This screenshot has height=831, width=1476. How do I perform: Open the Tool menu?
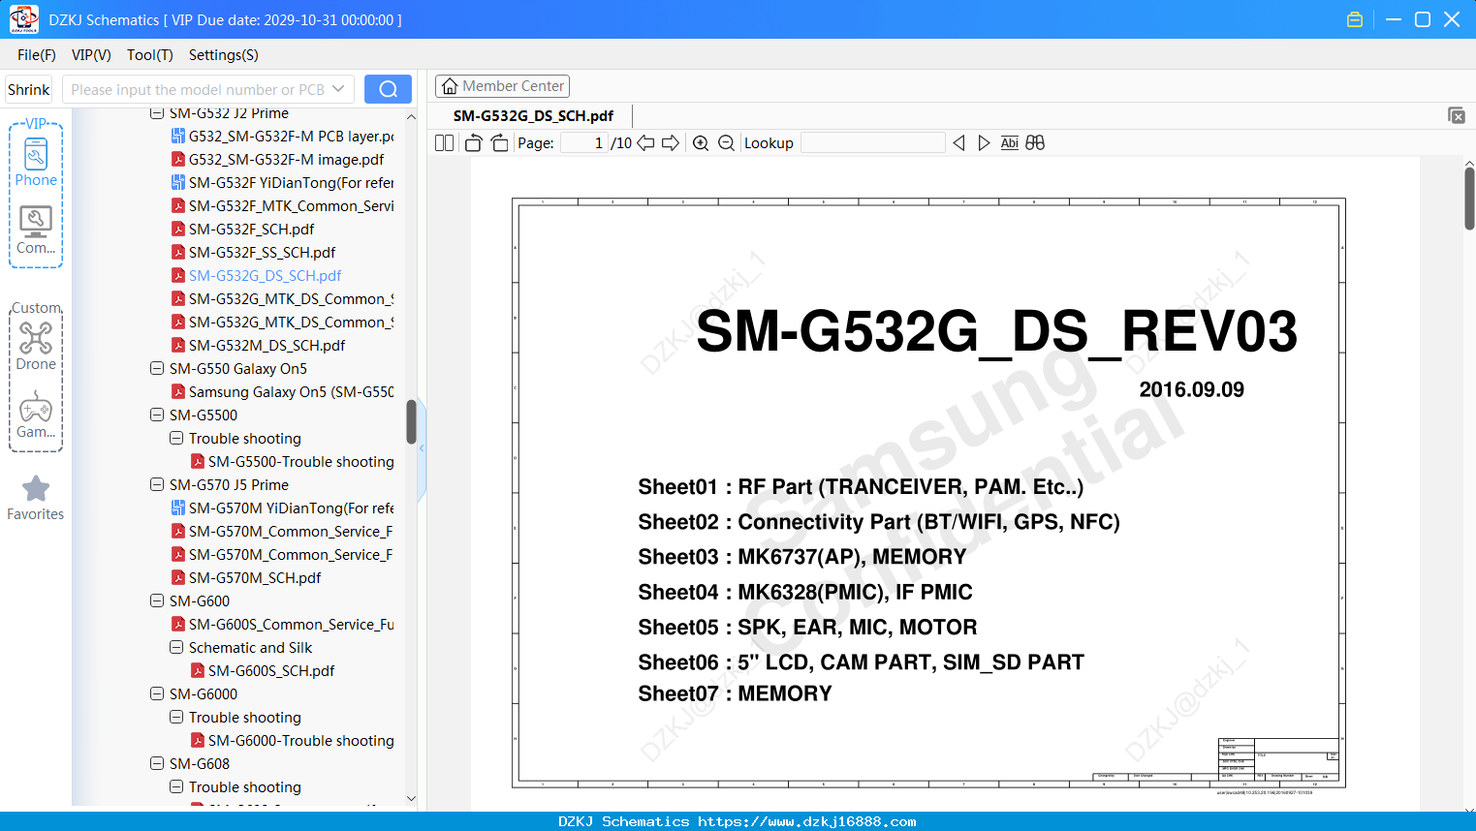pos(149,55)
